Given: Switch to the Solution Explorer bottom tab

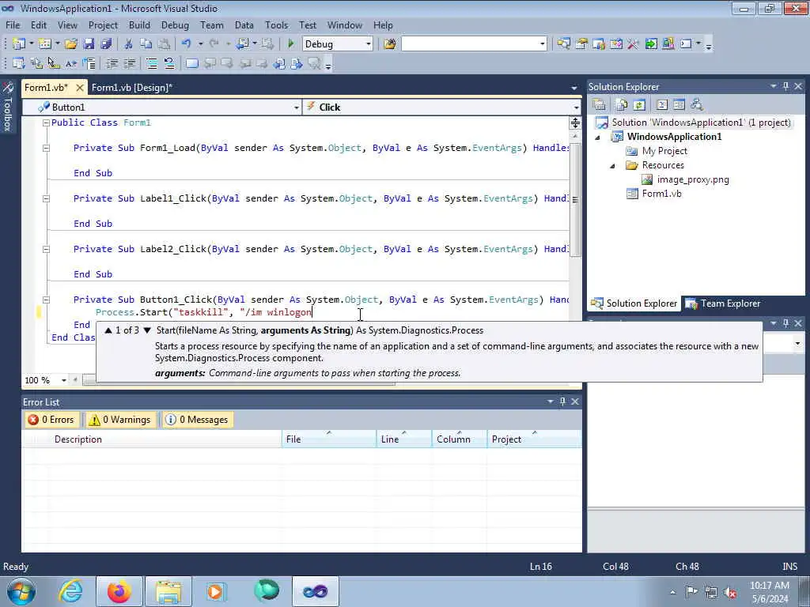Looking at the screenshot, I should pos(634,303).
